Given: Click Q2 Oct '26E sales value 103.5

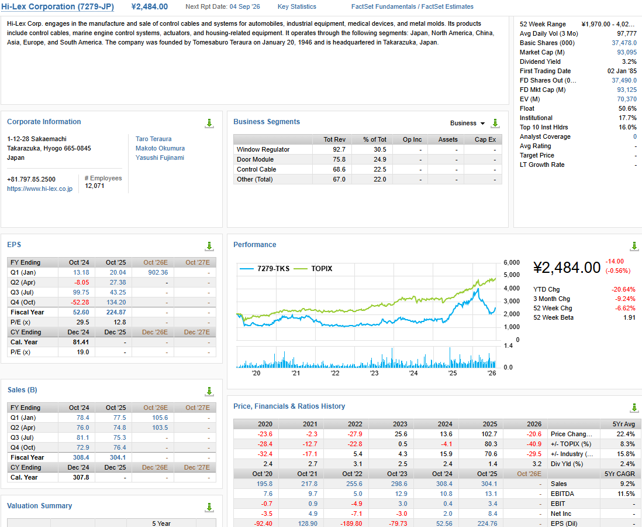Looking at the screenshot, I should 160,428.
